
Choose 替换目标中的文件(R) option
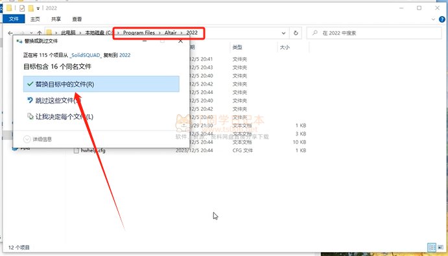tap(101, 84)
